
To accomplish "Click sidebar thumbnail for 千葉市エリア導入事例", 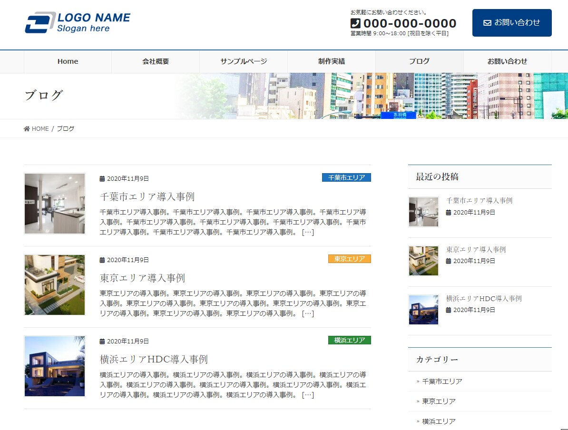I will (423, 212).
